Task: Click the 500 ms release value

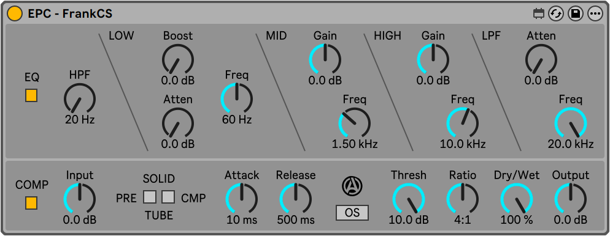Action: (x=296, y=220)
